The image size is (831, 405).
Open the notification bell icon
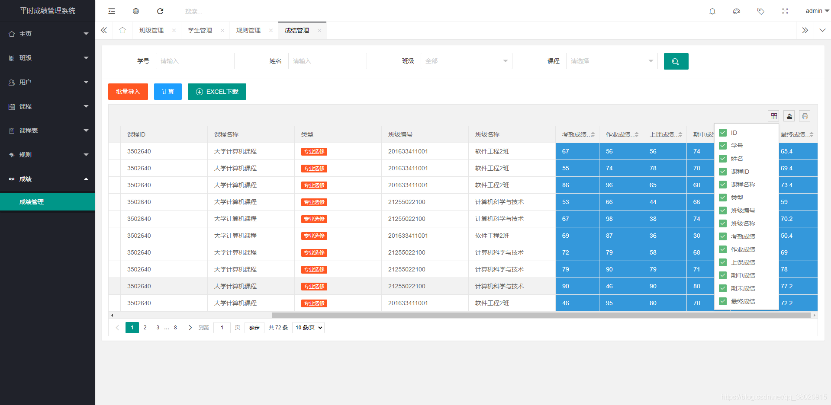tap(712, 11)
